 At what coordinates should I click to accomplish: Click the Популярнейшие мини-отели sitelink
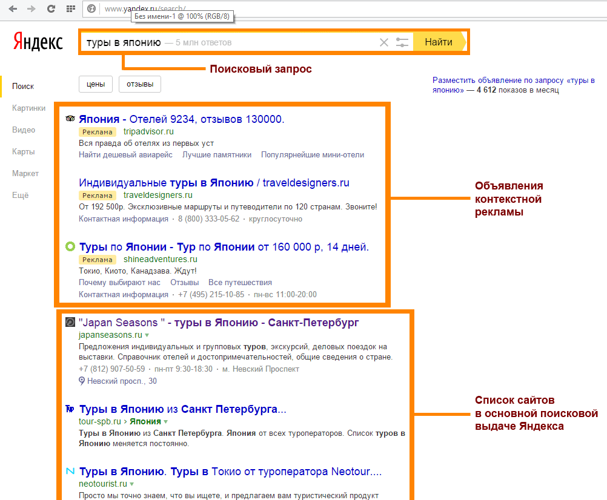click(313, 155)
